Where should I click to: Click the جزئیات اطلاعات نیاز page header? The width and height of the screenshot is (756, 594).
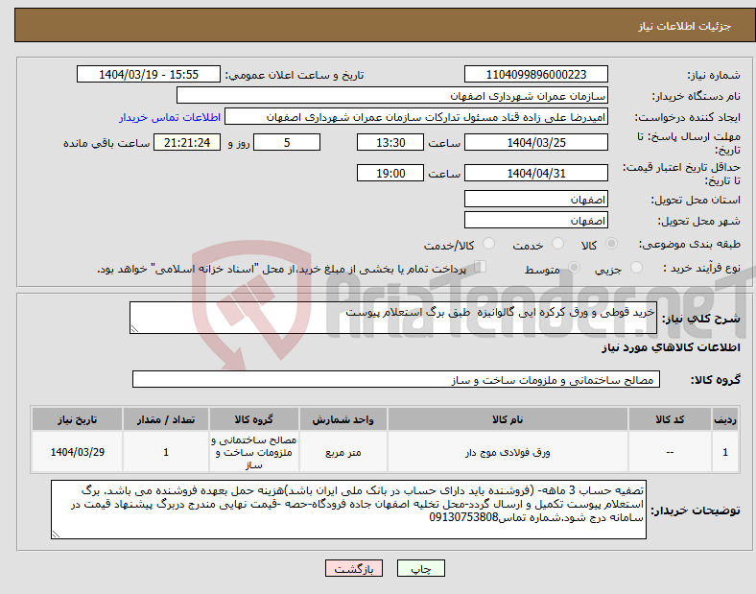coord(685,26)
